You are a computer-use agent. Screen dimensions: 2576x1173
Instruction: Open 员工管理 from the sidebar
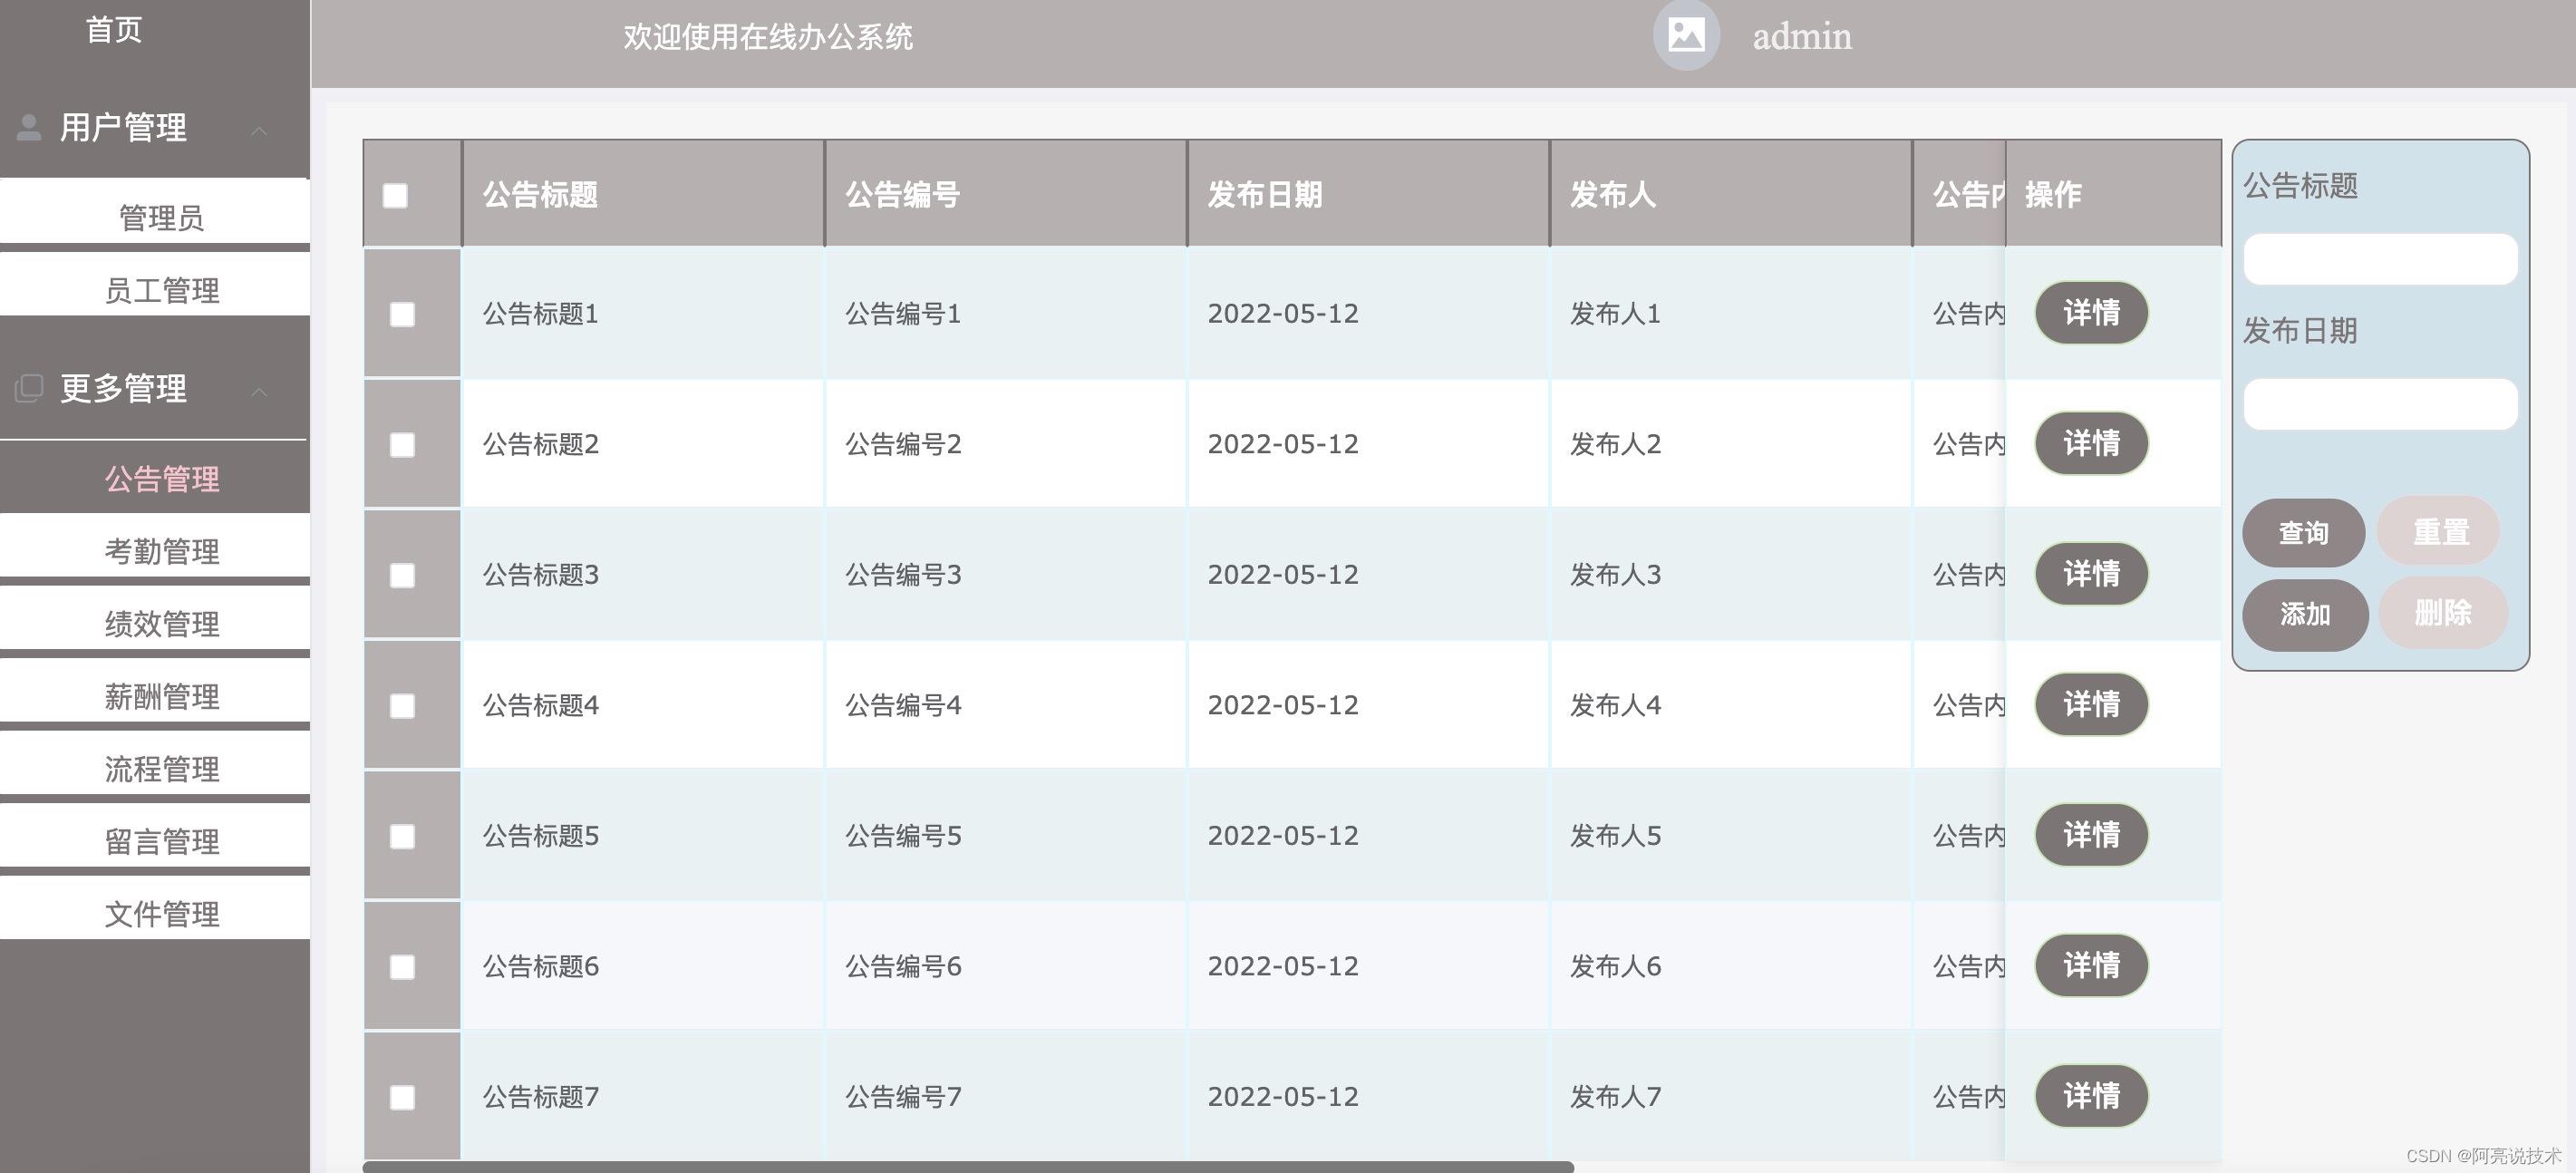[x=161, y=290]
